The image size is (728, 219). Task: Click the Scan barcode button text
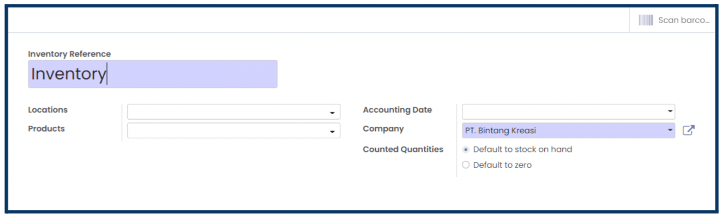tap(683, 20)
